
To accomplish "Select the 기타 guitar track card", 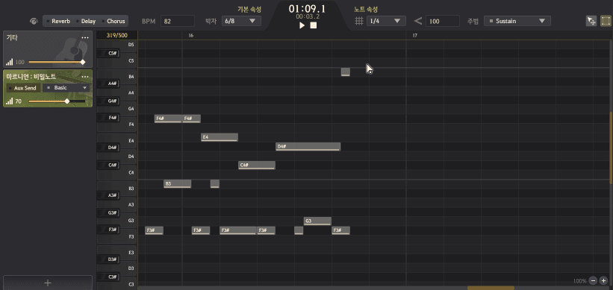I will [48, 49].
